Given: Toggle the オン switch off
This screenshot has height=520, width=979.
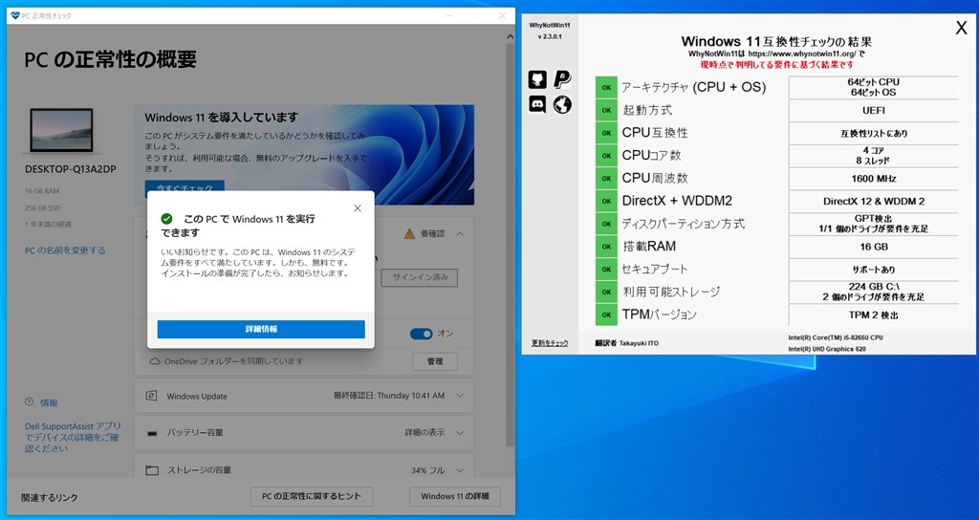Looking at the screenshot, I should click(x=421, y=334).
